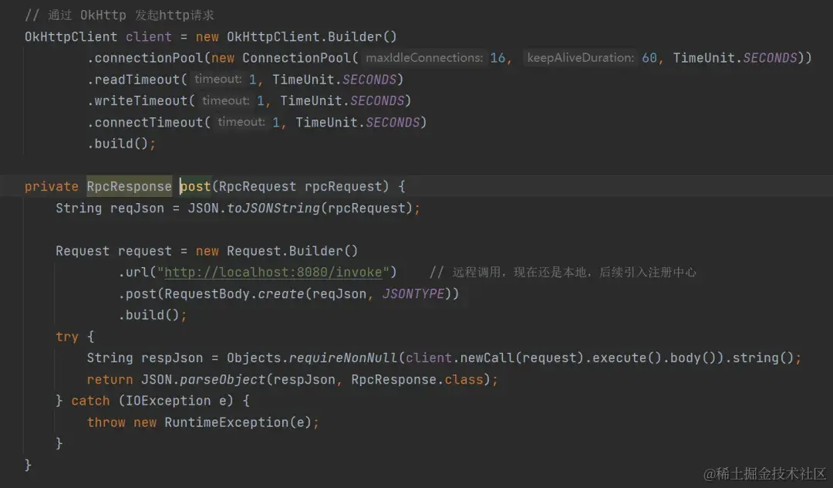The height and width of the screenshot is (488, 833).
Task: Click the rpcRequest parameter name in signature
Action: (342, 187)
